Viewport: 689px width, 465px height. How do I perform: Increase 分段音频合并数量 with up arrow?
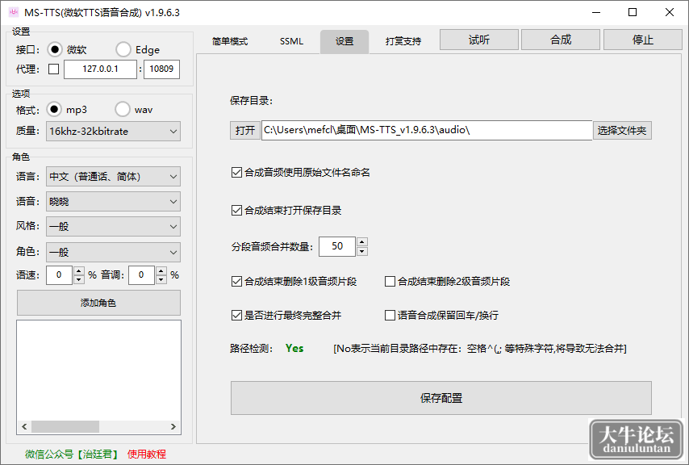(x=362, y=242)
